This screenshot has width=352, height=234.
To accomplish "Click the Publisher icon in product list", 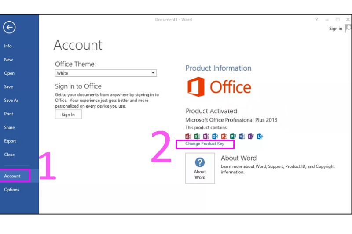I will pos(233,136).
